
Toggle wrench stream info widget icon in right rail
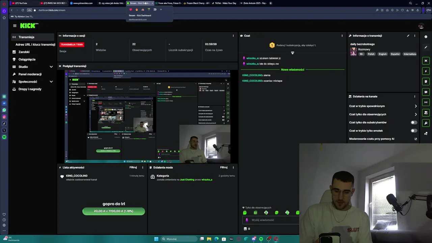(426, 123)
